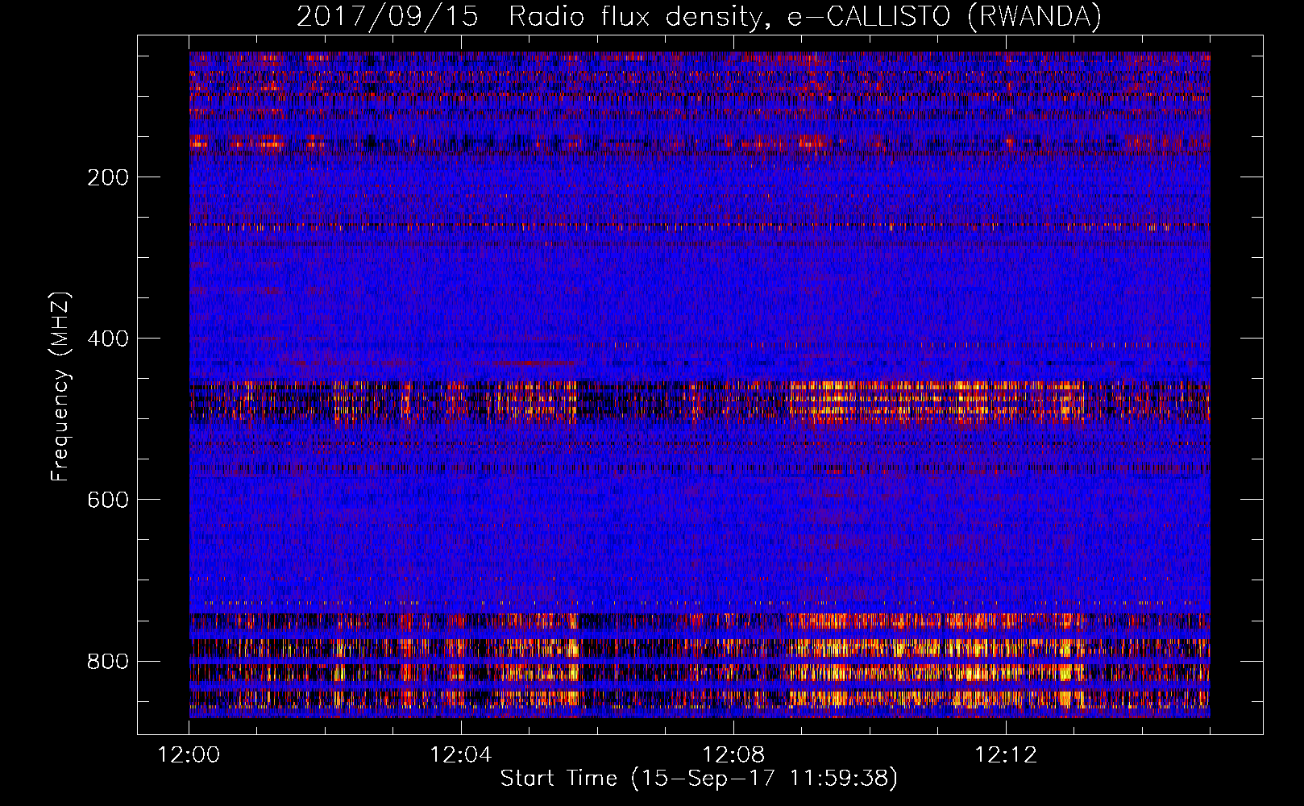Click the 'Start Time (15-Sep-17 11:59:38)' label
This screenshot has width=1304, height=806.
[x=699, y=779]
